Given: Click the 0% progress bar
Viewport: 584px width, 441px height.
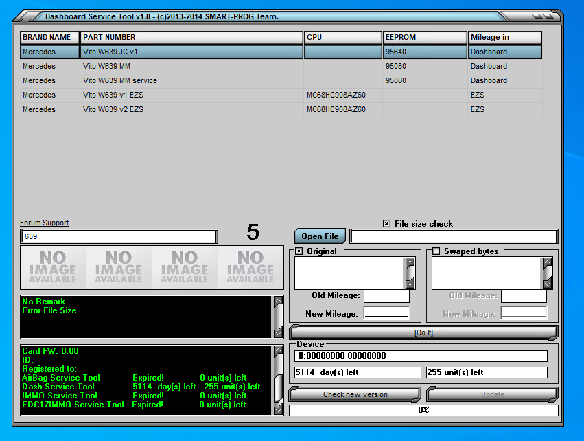Looking at the screenshot, I should coord(423,410).
